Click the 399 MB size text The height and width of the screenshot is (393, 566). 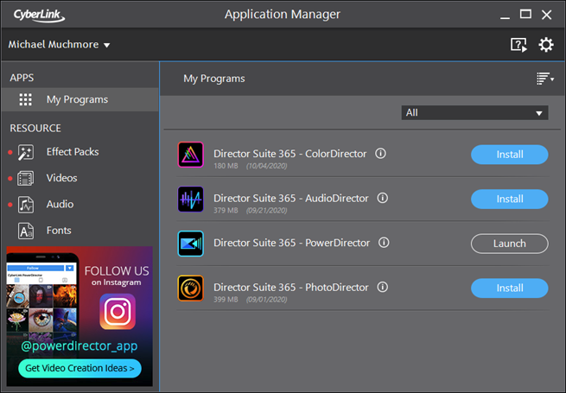pyautogui.click(x=226, y=300)
